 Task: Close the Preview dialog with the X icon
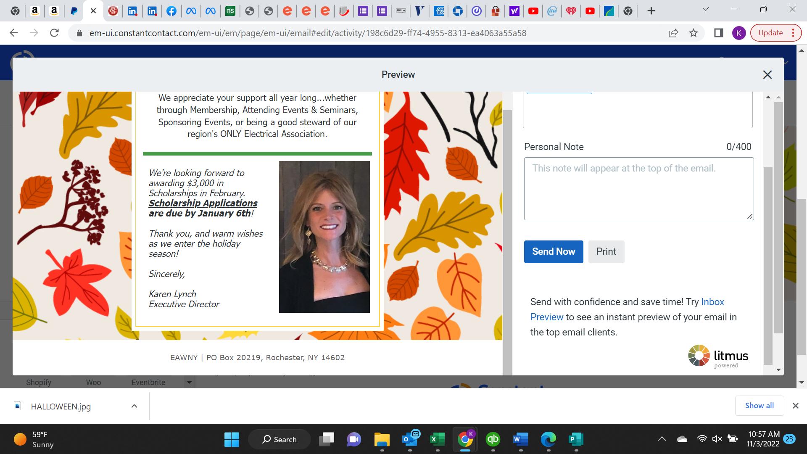(x=767, y=75)
